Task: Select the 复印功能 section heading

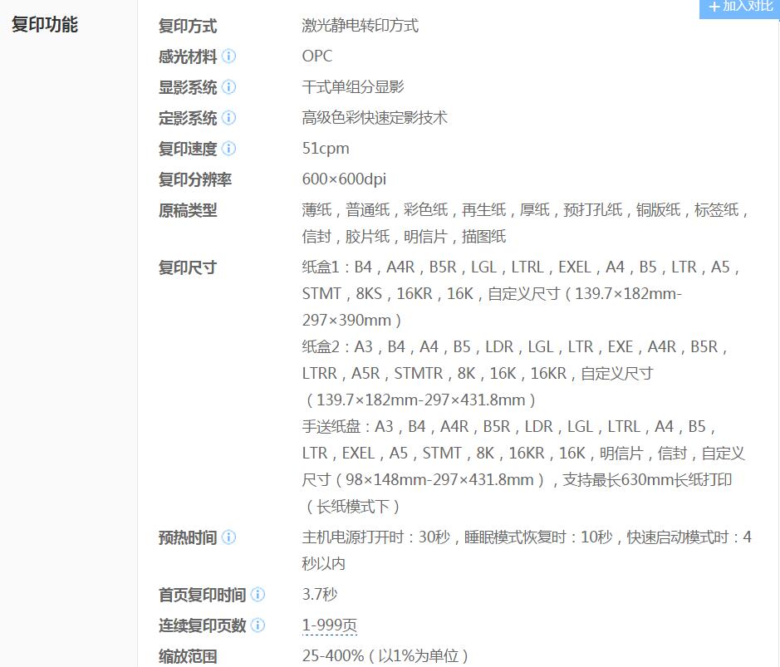Action: (44, 25)
